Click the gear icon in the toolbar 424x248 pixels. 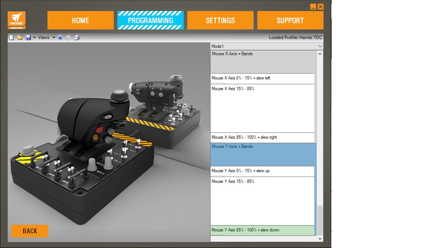[68, 38]
